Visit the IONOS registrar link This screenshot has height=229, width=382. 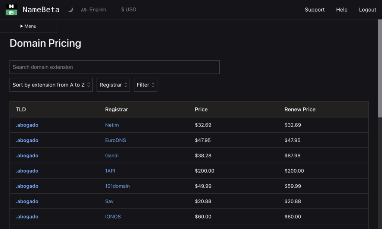[113, 217]
